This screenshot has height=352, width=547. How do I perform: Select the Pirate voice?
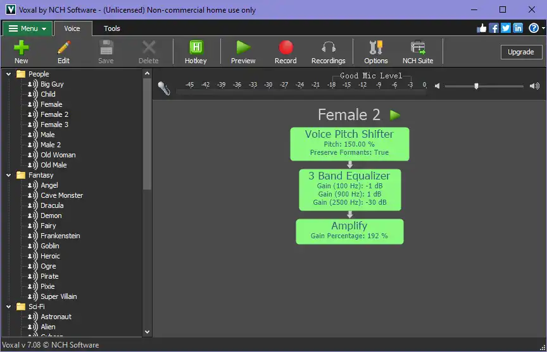click(49, 276)
